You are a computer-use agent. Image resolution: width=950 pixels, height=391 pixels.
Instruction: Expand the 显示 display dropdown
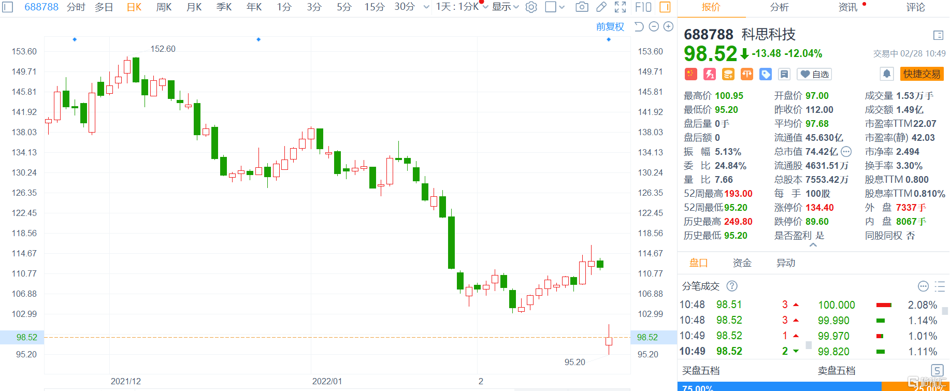pos(505,7)
